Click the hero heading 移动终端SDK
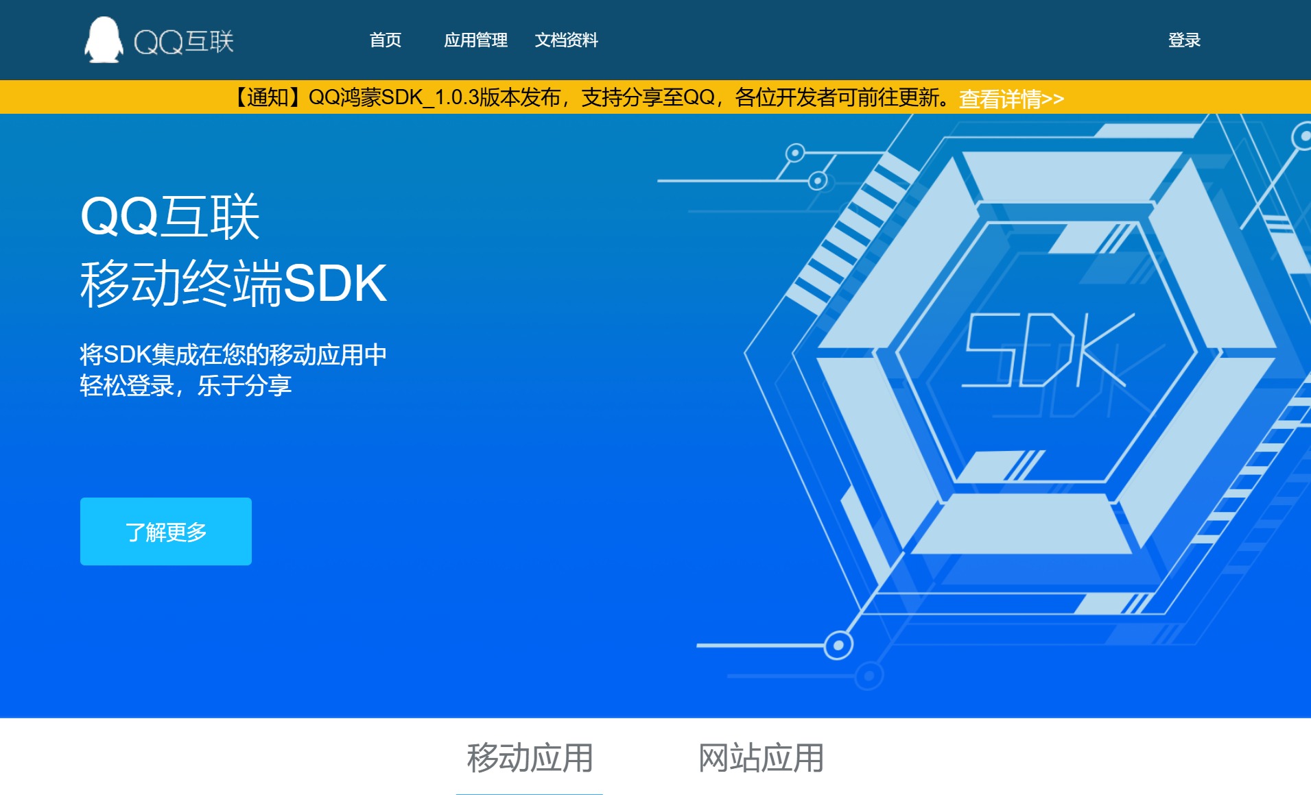 point(233,283)
